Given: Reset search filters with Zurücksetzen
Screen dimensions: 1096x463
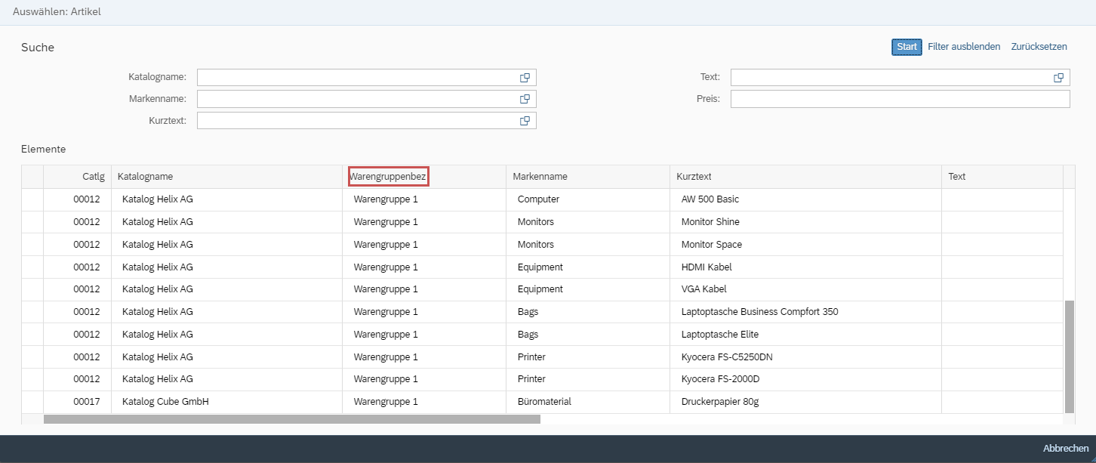Looking at the screenshot, I should pos(1039,47).
